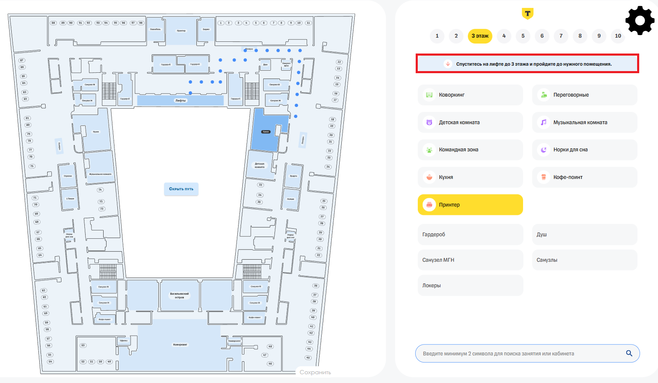Viewport: 658px width, 383px height.
Task: Click the sleep pods moon icon
Action: 544,150
